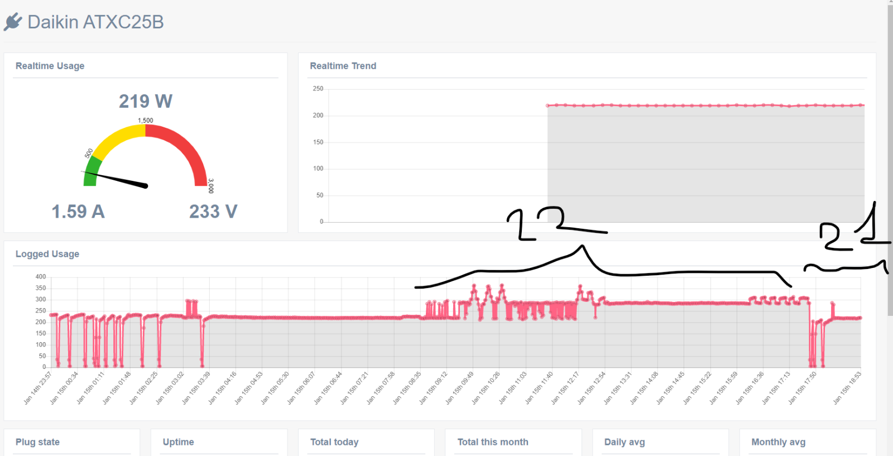Click the vertical page scrollbar thumb
Screen dimensions: 893x456
890,160
